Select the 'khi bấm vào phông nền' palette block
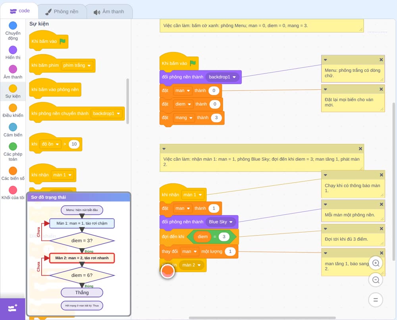Screen dimensions: 397x320 (x=55, y=89)
